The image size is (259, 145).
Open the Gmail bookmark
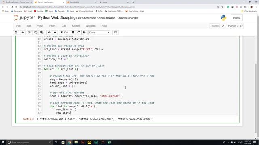tap(28, 11)
